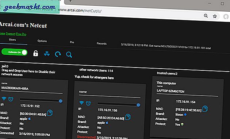Viewport: 230px width, 139px height.
Task: Click the network scan icon beside the padlock
Action: (x=47, y=54)
